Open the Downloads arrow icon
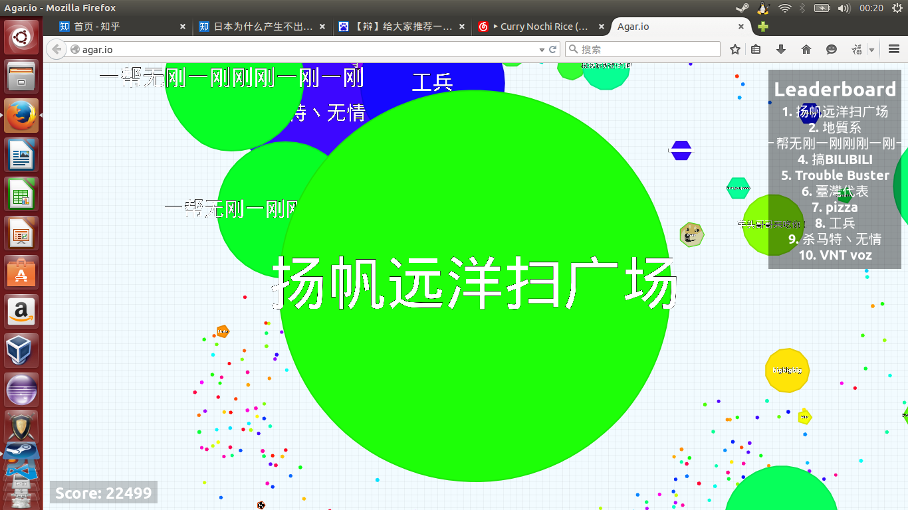The height and width of the screenshot is (510, 908). (781, 49)
